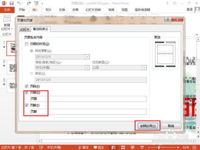Switch to Reading view icon

coord(132,147)
